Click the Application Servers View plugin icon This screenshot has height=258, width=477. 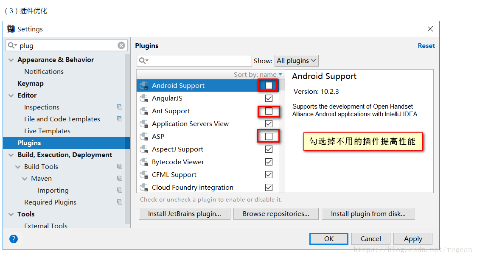[144, 124]
